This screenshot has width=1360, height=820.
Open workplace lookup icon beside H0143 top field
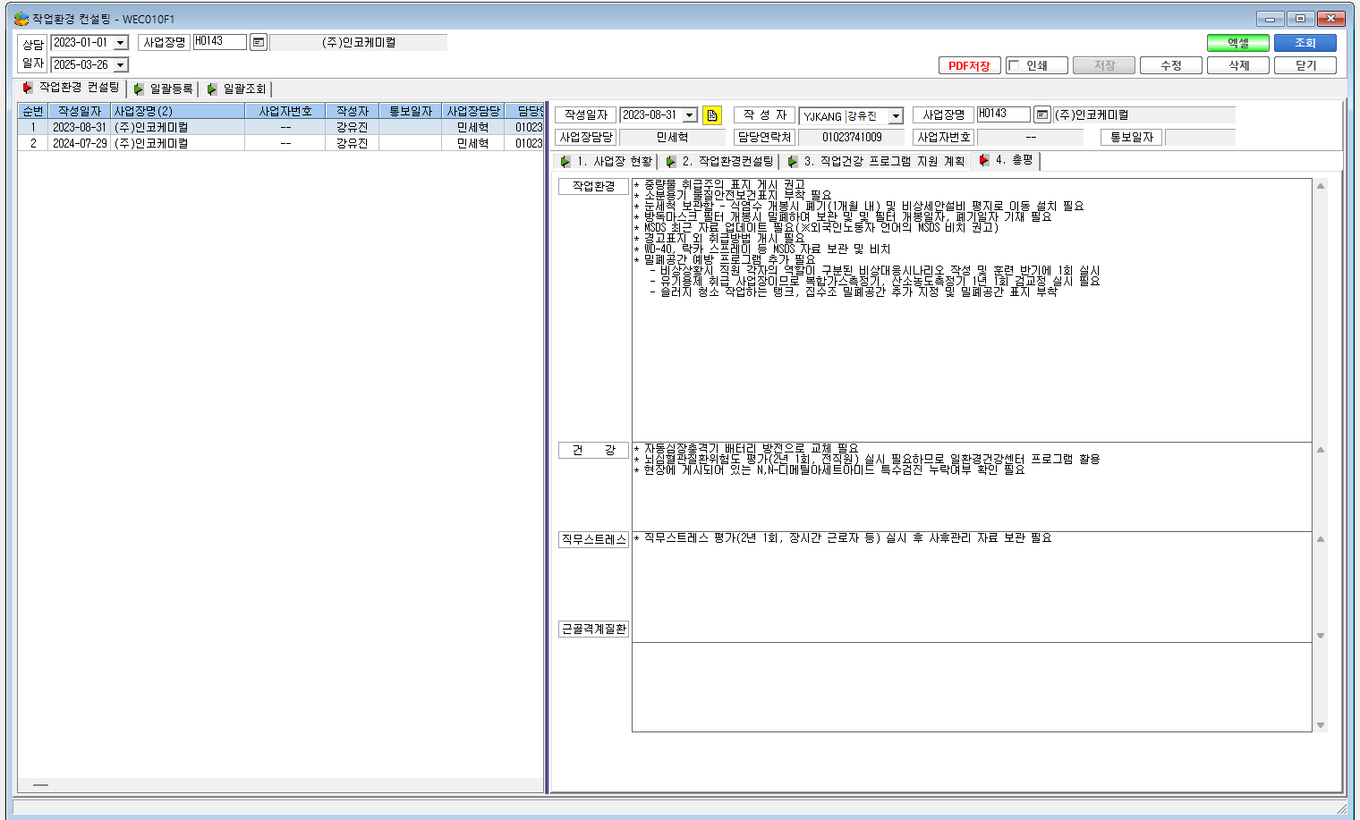pyautogui.click(x=259, y=42)
